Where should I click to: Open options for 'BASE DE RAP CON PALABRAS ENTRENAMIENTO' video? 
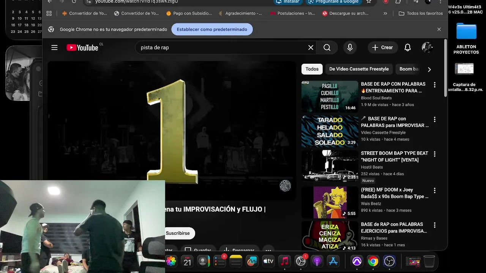coord(435,85)
